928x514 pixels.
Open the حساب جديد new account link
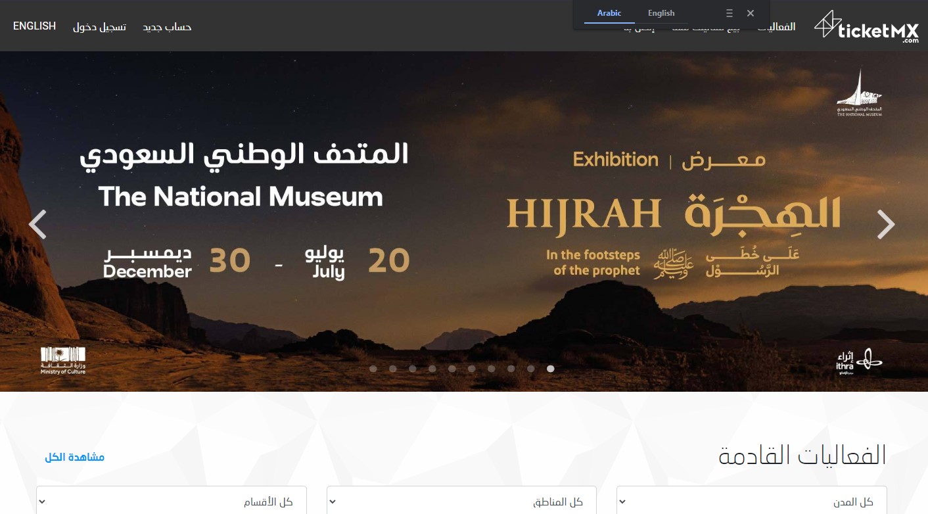click(168, 27)
